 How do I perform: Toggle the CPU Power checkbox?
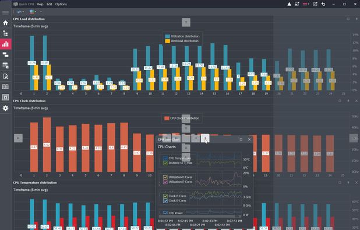pos(165,213)
